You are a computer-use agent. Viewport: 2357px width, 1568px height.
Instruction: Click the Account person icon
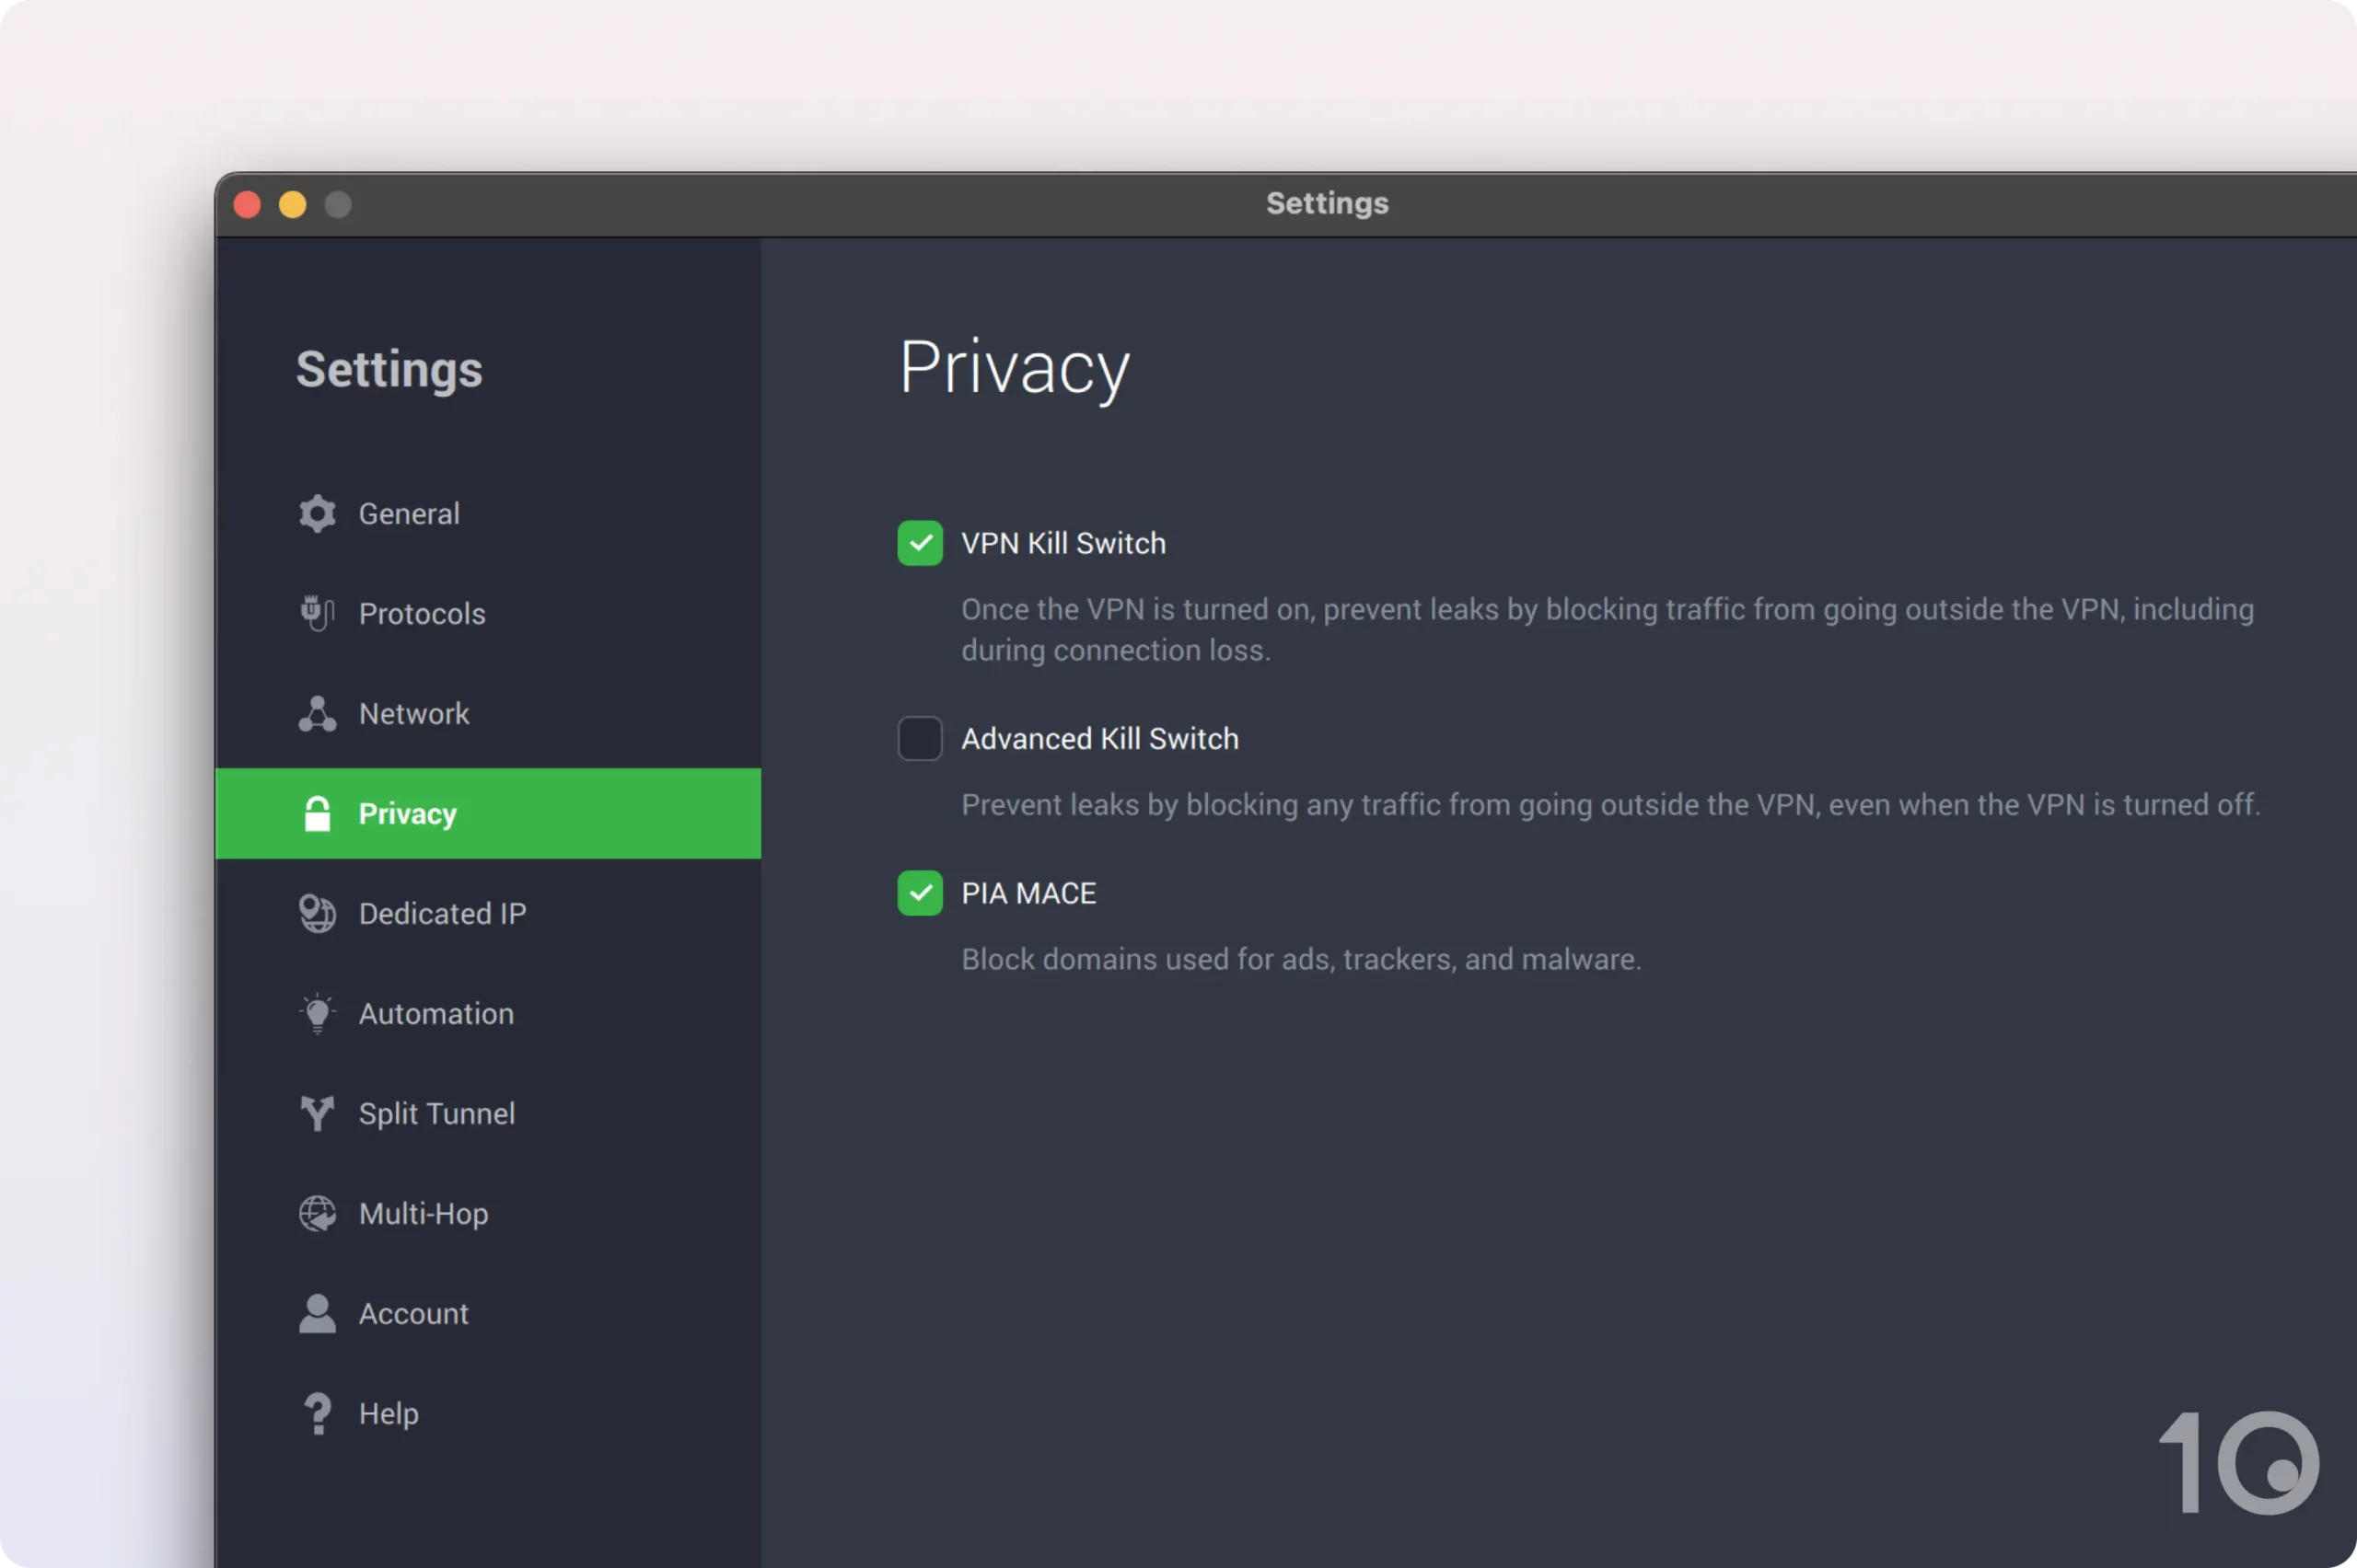pos(317,1313)
